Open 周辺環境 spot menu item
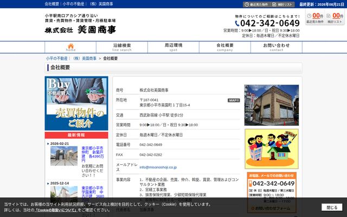The width and height of the screenshot is (347, 217). [x=173, y=47]
